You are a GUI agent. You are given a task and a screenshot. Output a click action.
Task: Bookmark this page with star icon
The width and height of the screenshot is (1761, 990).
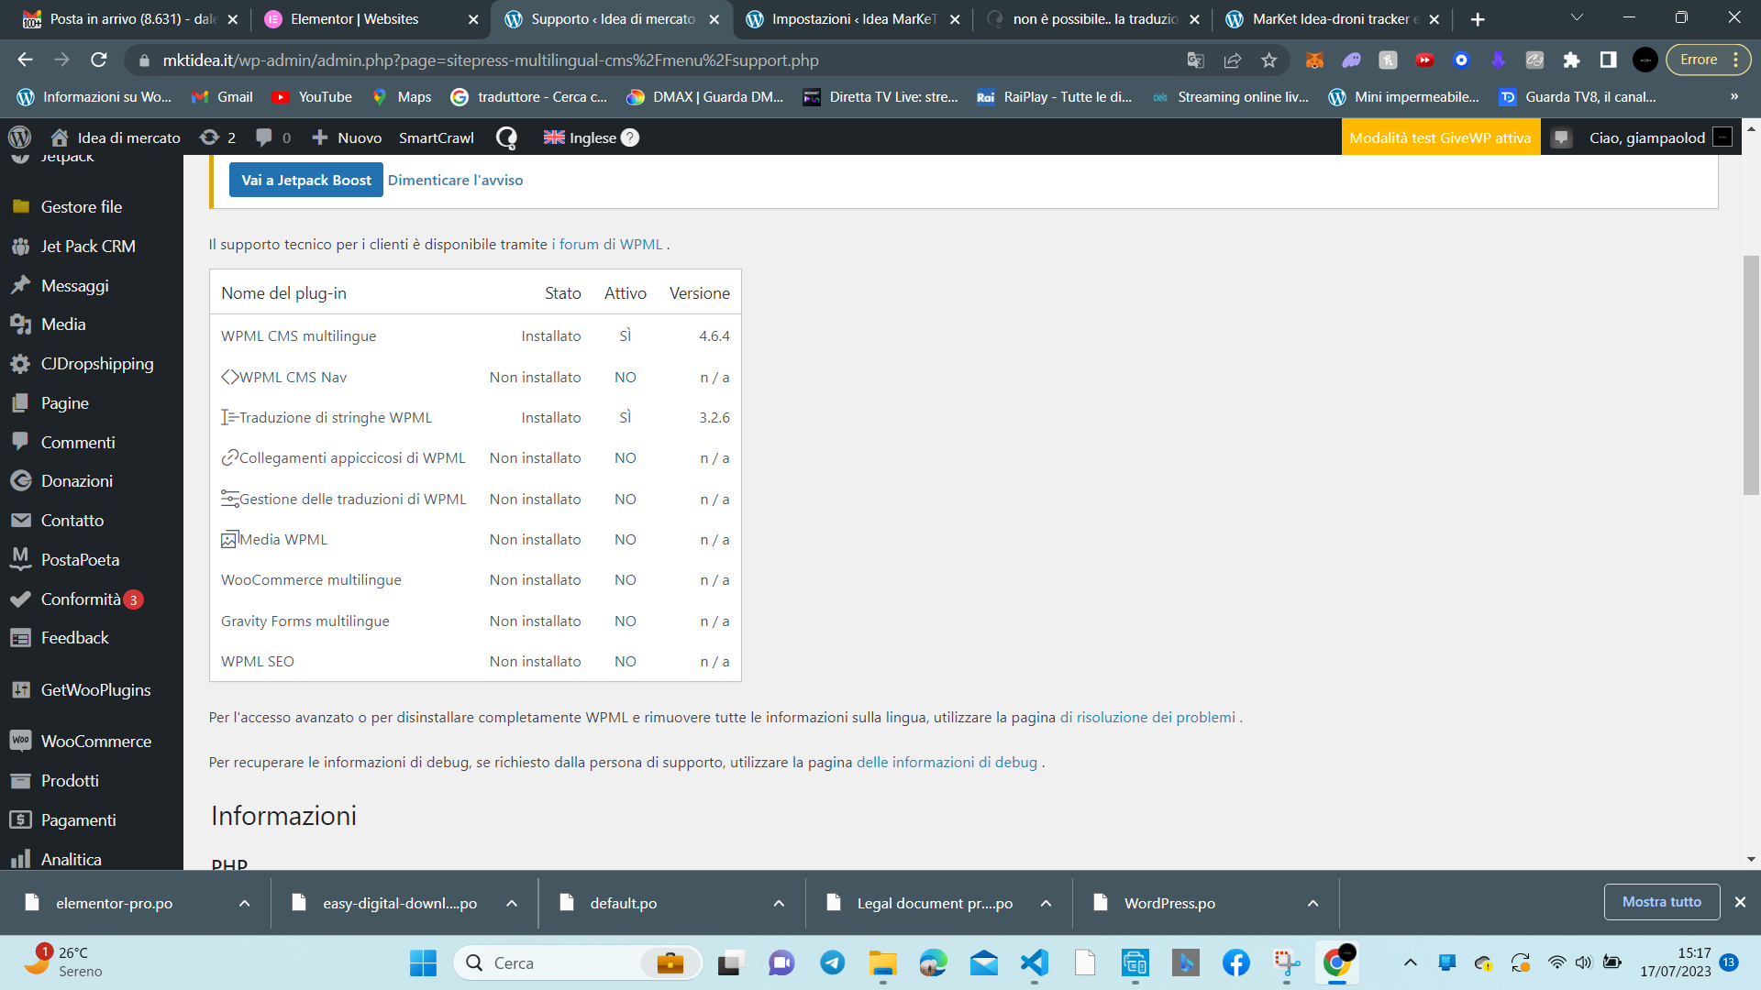tap(1269, 60)
